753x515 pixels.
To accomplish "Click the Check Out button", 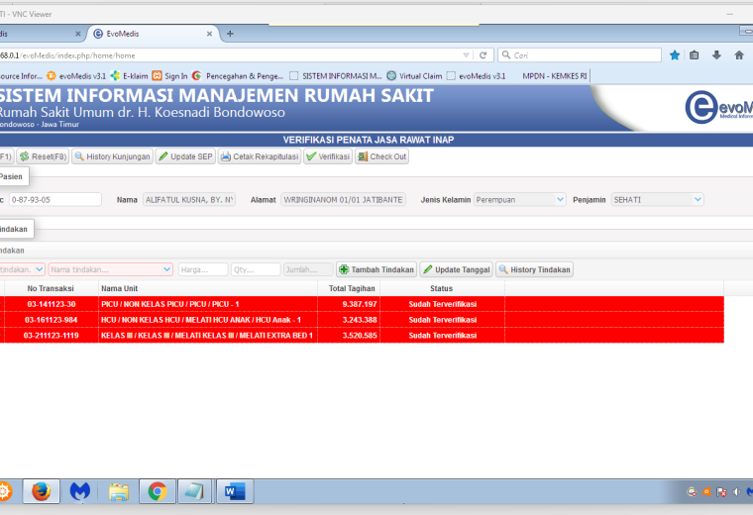I will click(x=381, y=156).
